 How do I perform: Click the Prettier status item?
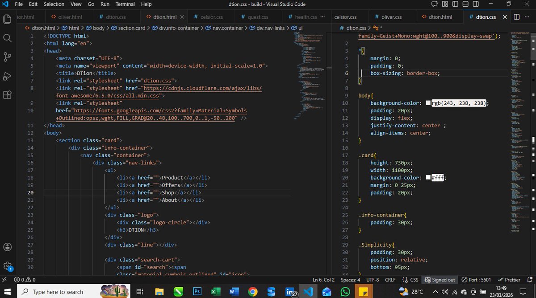[x=509, y=280]
